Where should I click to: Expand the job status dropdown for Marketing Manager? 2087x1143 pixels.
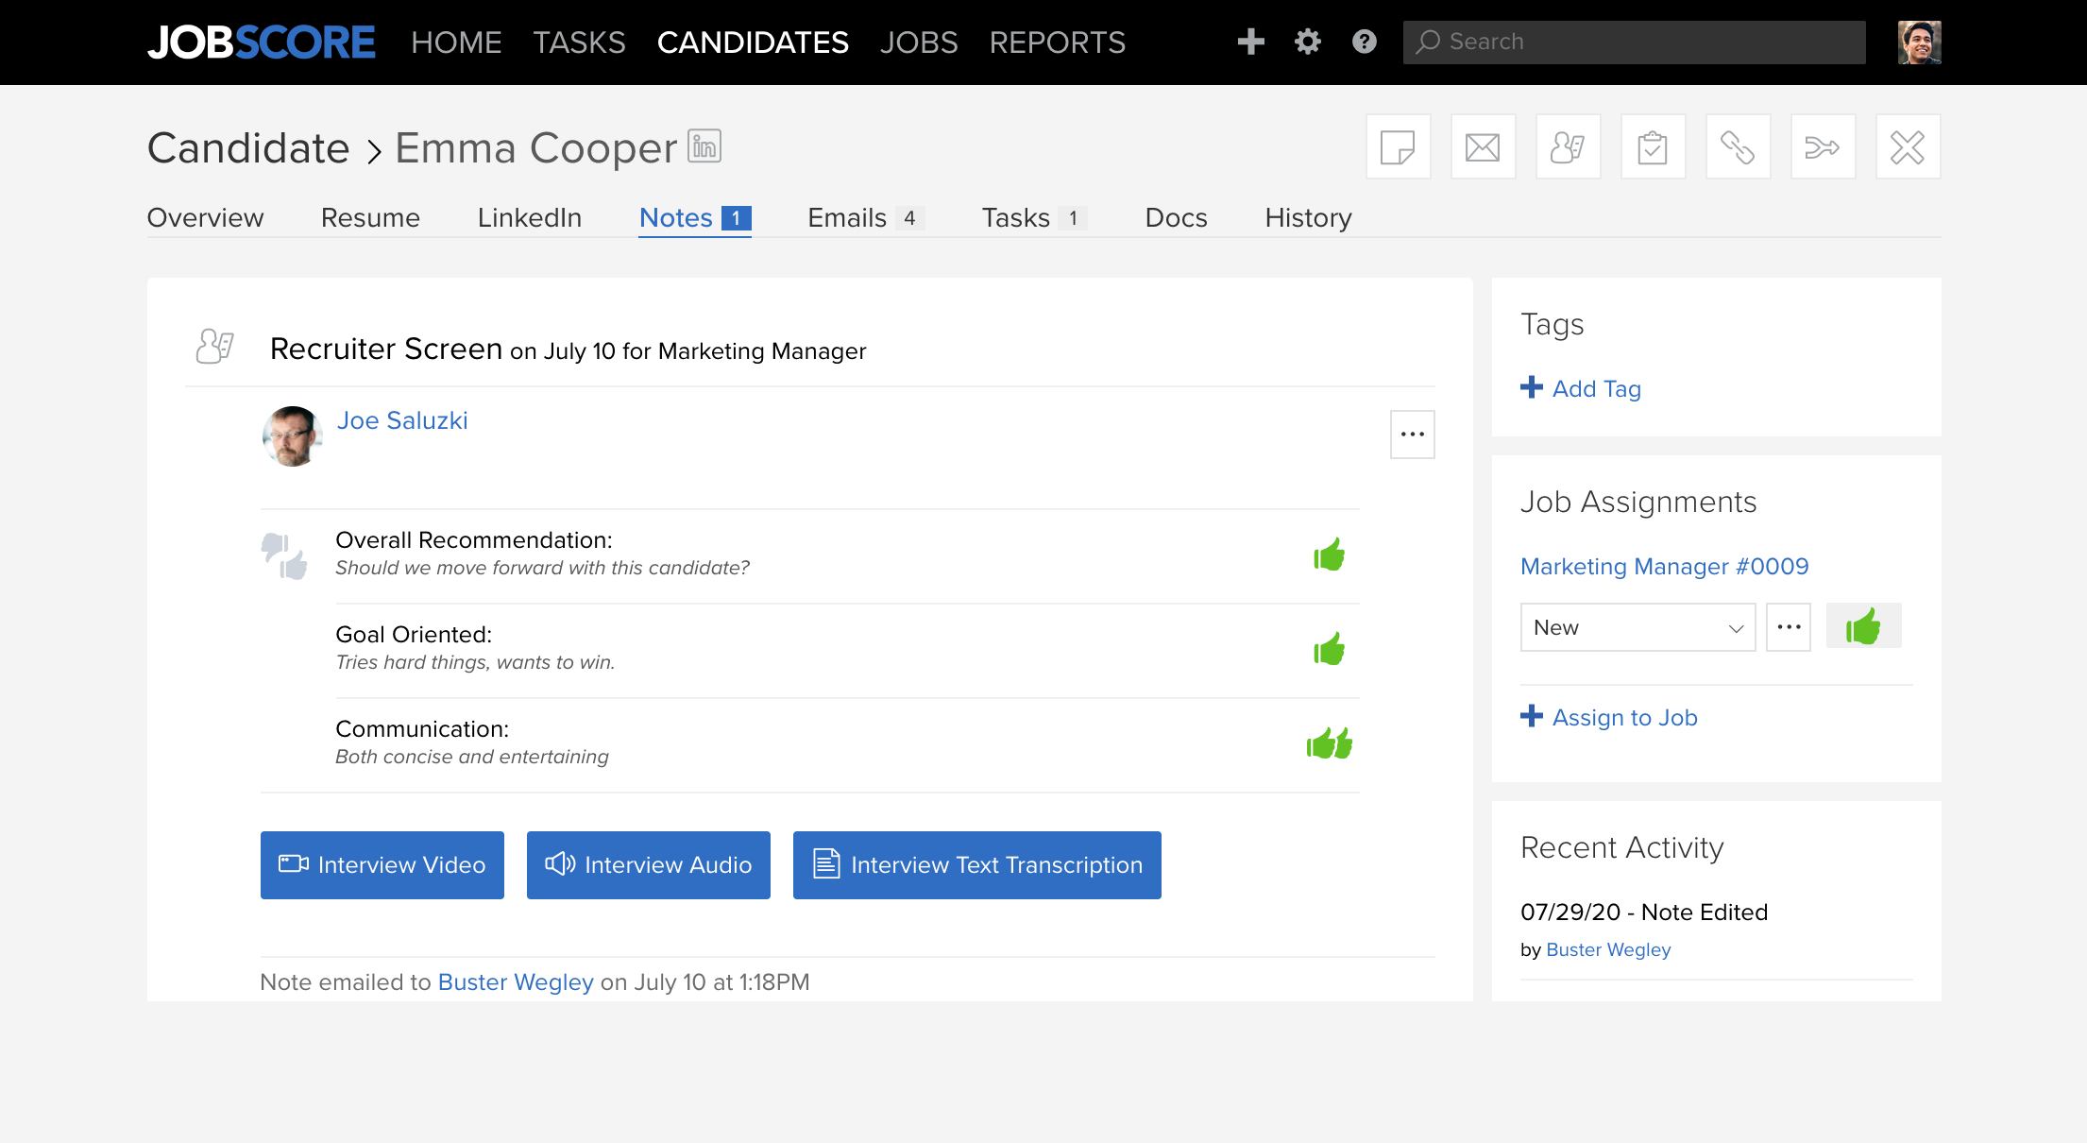(x=1637, y=625)
